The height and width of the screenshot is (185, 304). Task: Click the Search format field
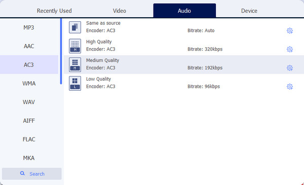coord(32,174)
